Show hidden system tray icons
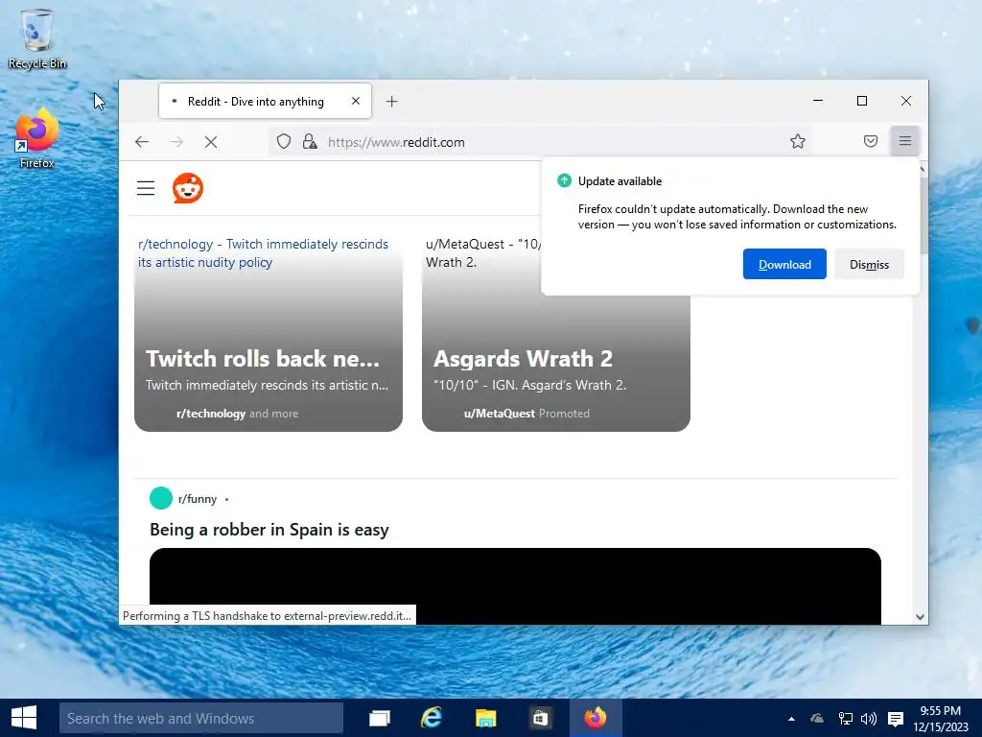982x737 pixels. pyautogui.click(x=791, y=719)
